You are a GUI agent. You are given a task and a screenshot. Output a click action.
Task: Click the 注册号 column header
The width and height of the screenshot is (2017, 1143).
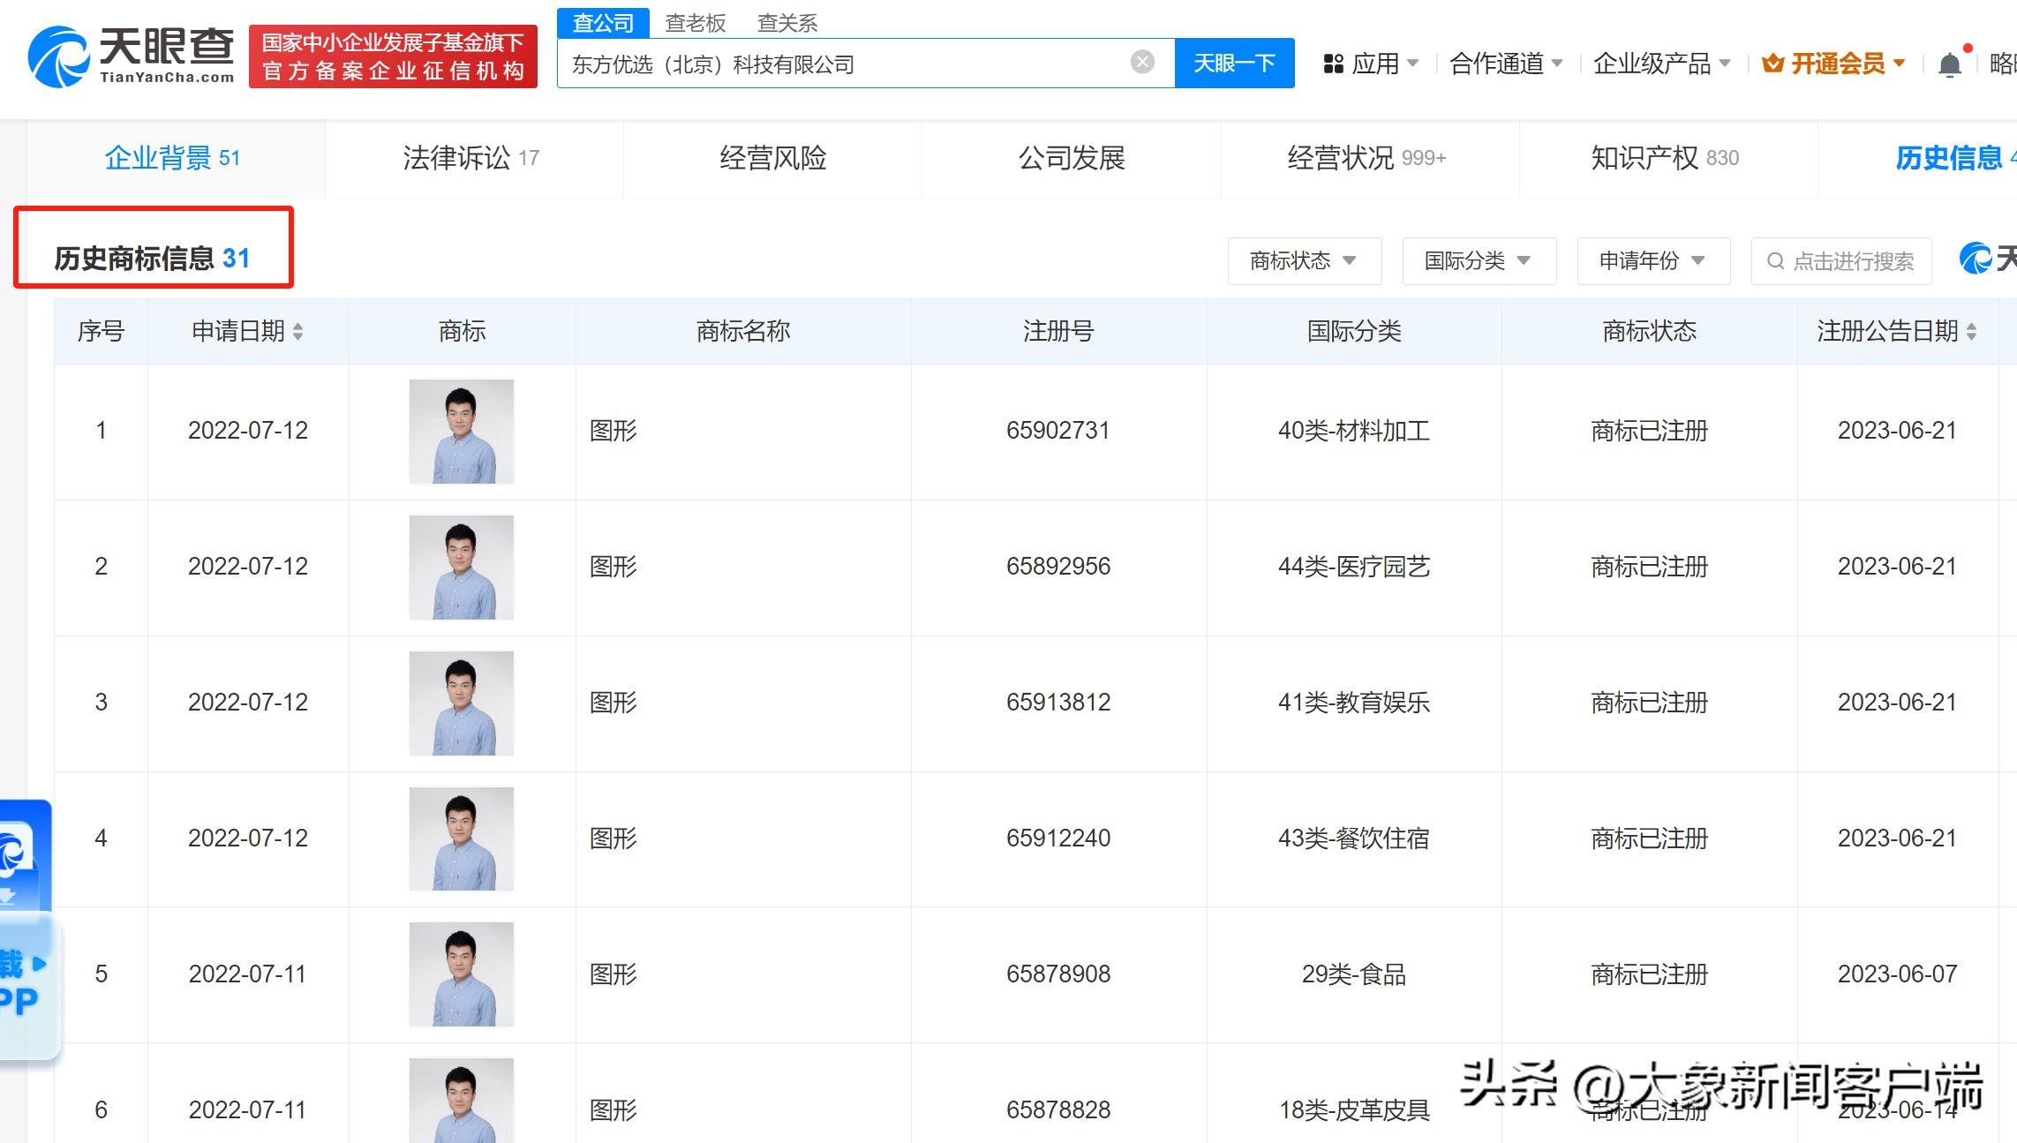click(x=1058, y=331)
